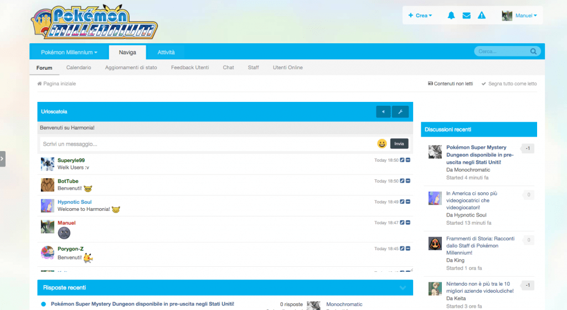Viewport: 567px width, 310px height.
Task: Click the Urloscatola speaker sound button
Action: pyautogui.click(x=383, y=112)
